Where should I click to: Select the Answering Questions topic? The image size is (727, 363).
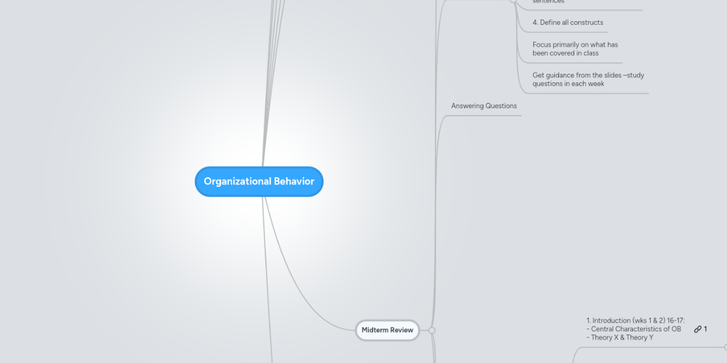pos(483,105)
